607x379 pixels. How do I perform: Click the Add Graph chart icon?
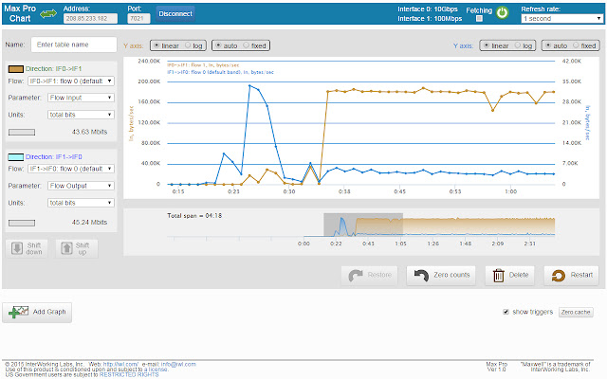(x=19, y=312)
